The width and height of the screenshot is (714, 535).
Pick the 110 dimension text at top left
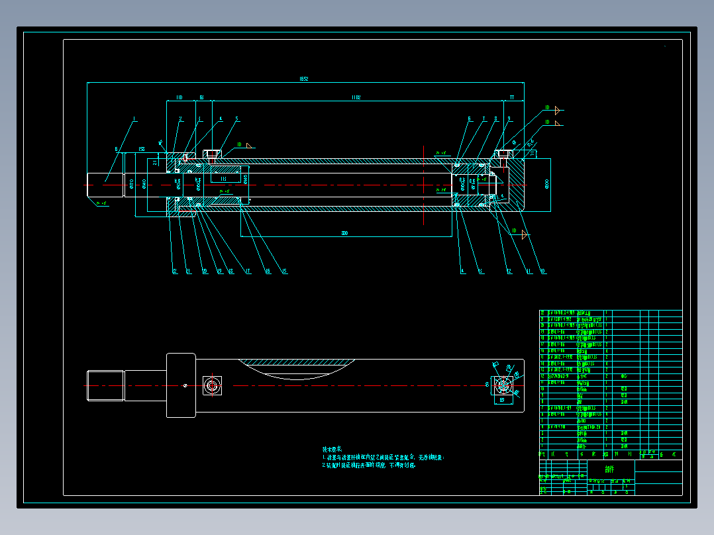(x=179, y=97)
